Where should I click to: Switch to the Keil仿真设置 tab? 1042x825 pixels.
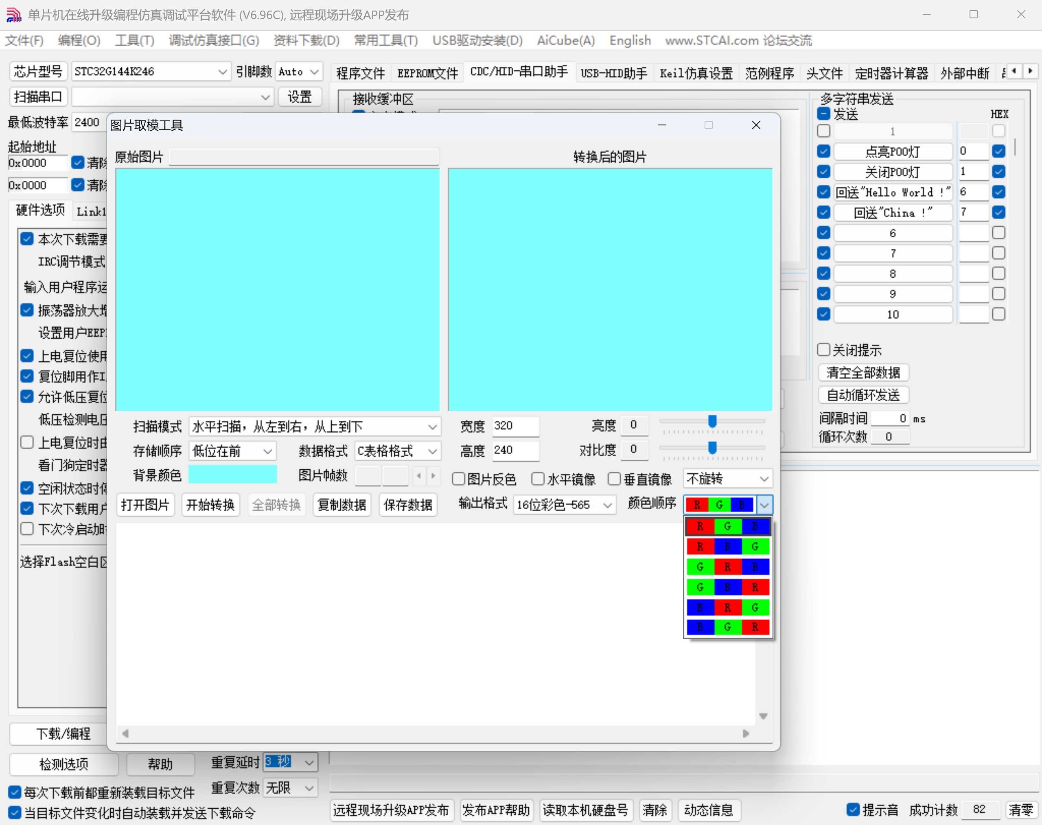click(x=696, y=73)
